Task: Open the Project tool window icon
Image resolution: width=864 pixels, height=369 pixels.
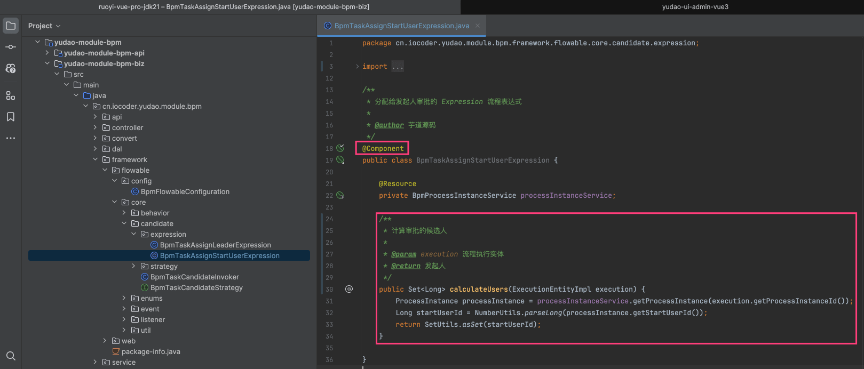Action: [x=11, y=26]
